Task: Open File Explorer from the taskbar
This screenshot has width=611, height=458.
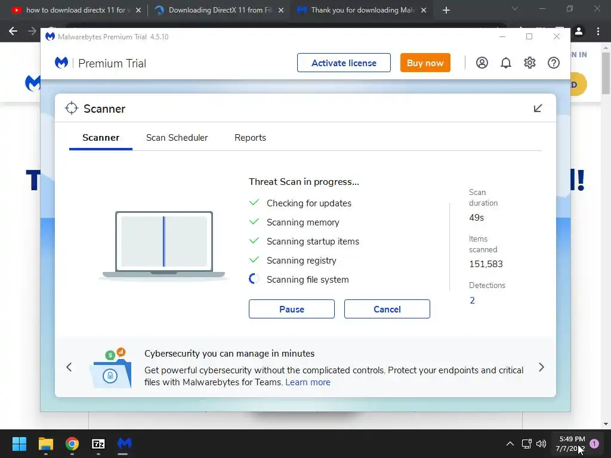Action: pyautogui.click(x=45, y=444)
